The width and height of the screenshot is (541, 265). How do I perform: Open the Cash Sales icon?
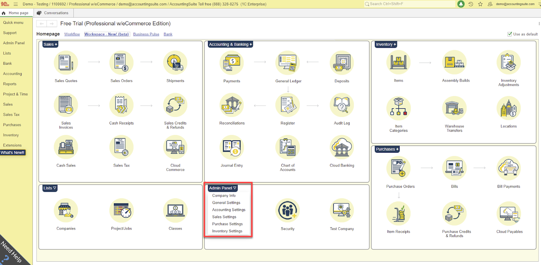pos(66,147)
